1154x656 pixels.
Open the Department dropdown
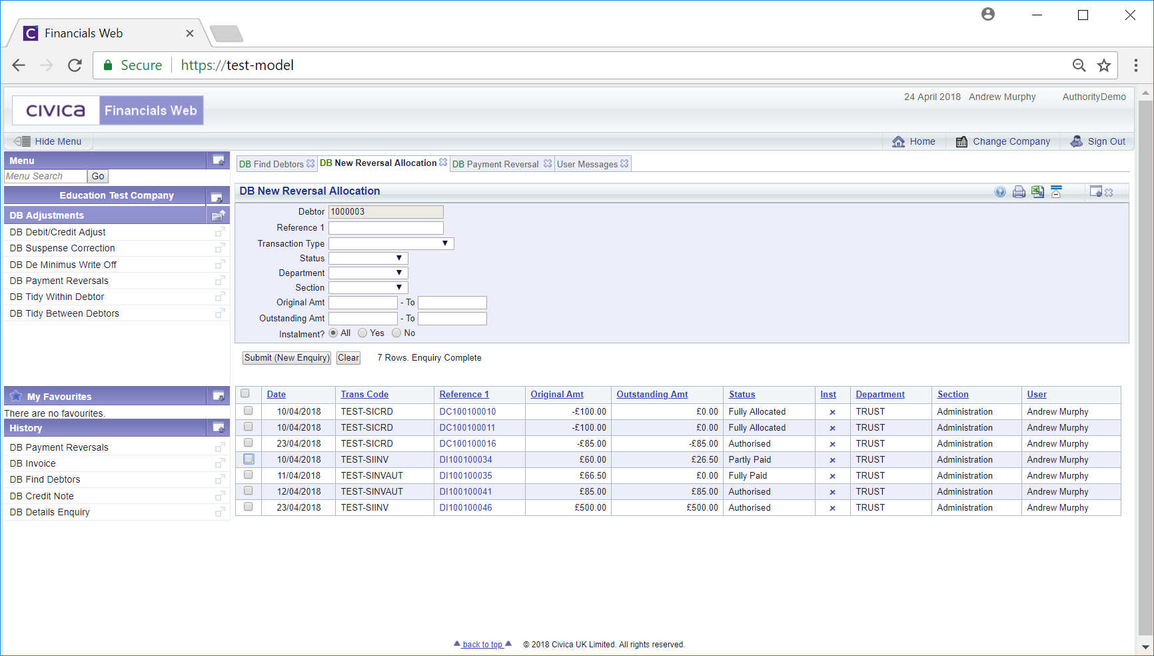368,273
